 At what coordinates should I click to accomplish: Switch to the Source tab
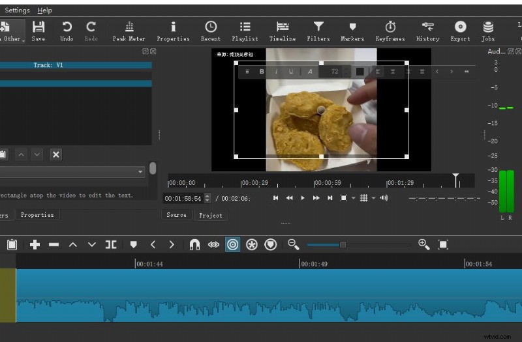(x=176, y=215)
